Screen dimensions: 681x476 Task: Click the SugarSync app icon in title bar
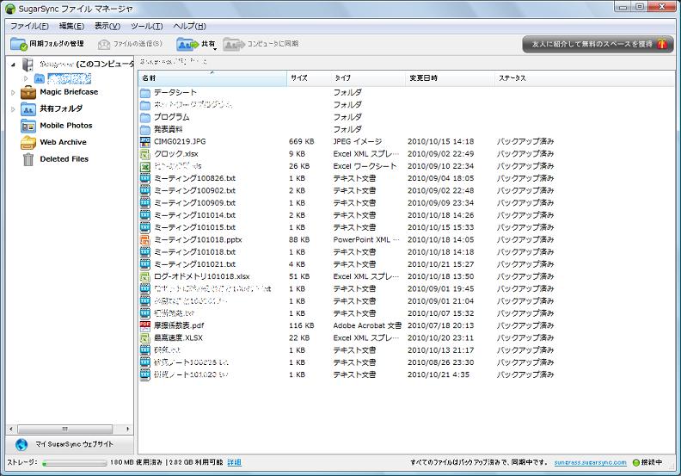[9, 9]
